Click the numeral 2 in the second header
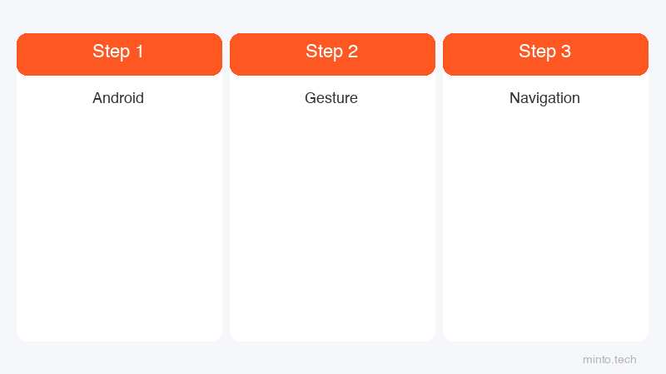Screen dimensions: 666x374 coord(353,52)
